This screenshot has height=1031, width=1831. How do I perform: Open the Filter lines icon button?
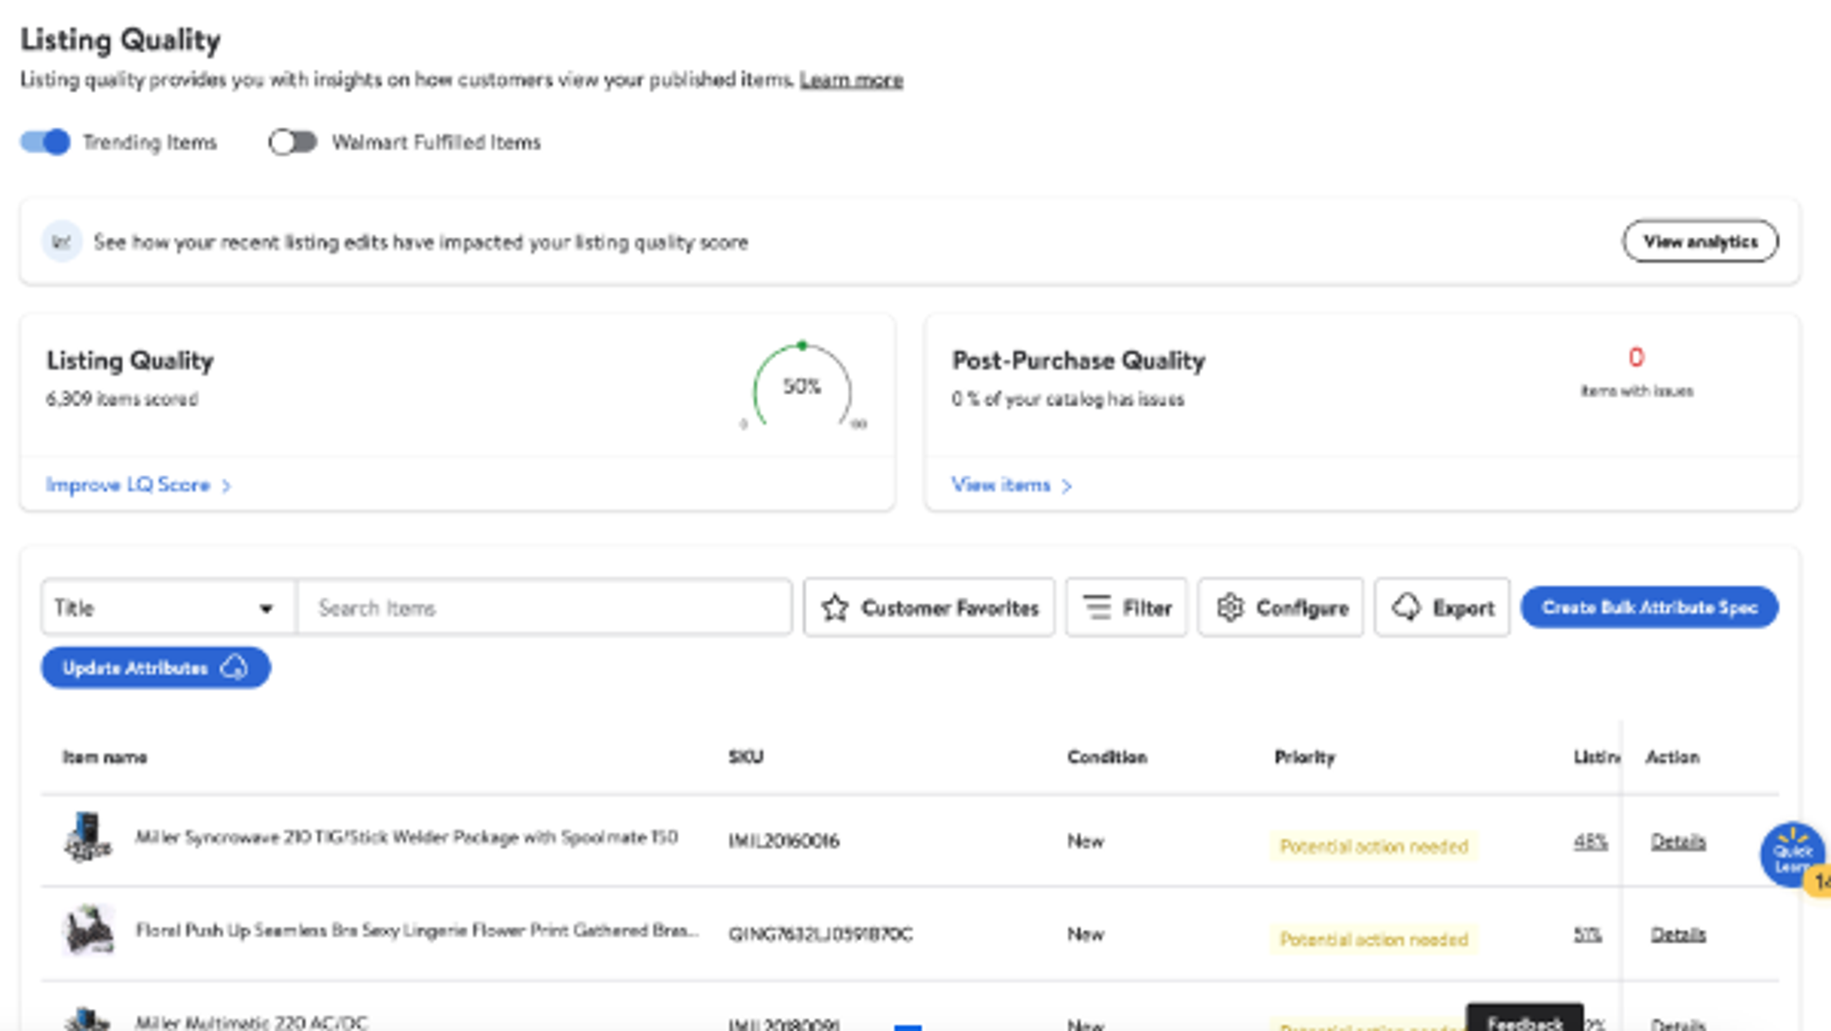coord(1097,608)
